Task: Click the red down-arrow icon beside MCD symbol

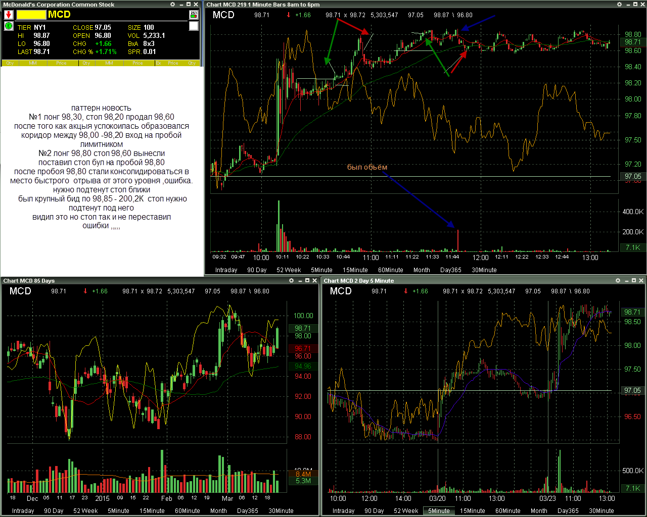Action: point(9,15)
